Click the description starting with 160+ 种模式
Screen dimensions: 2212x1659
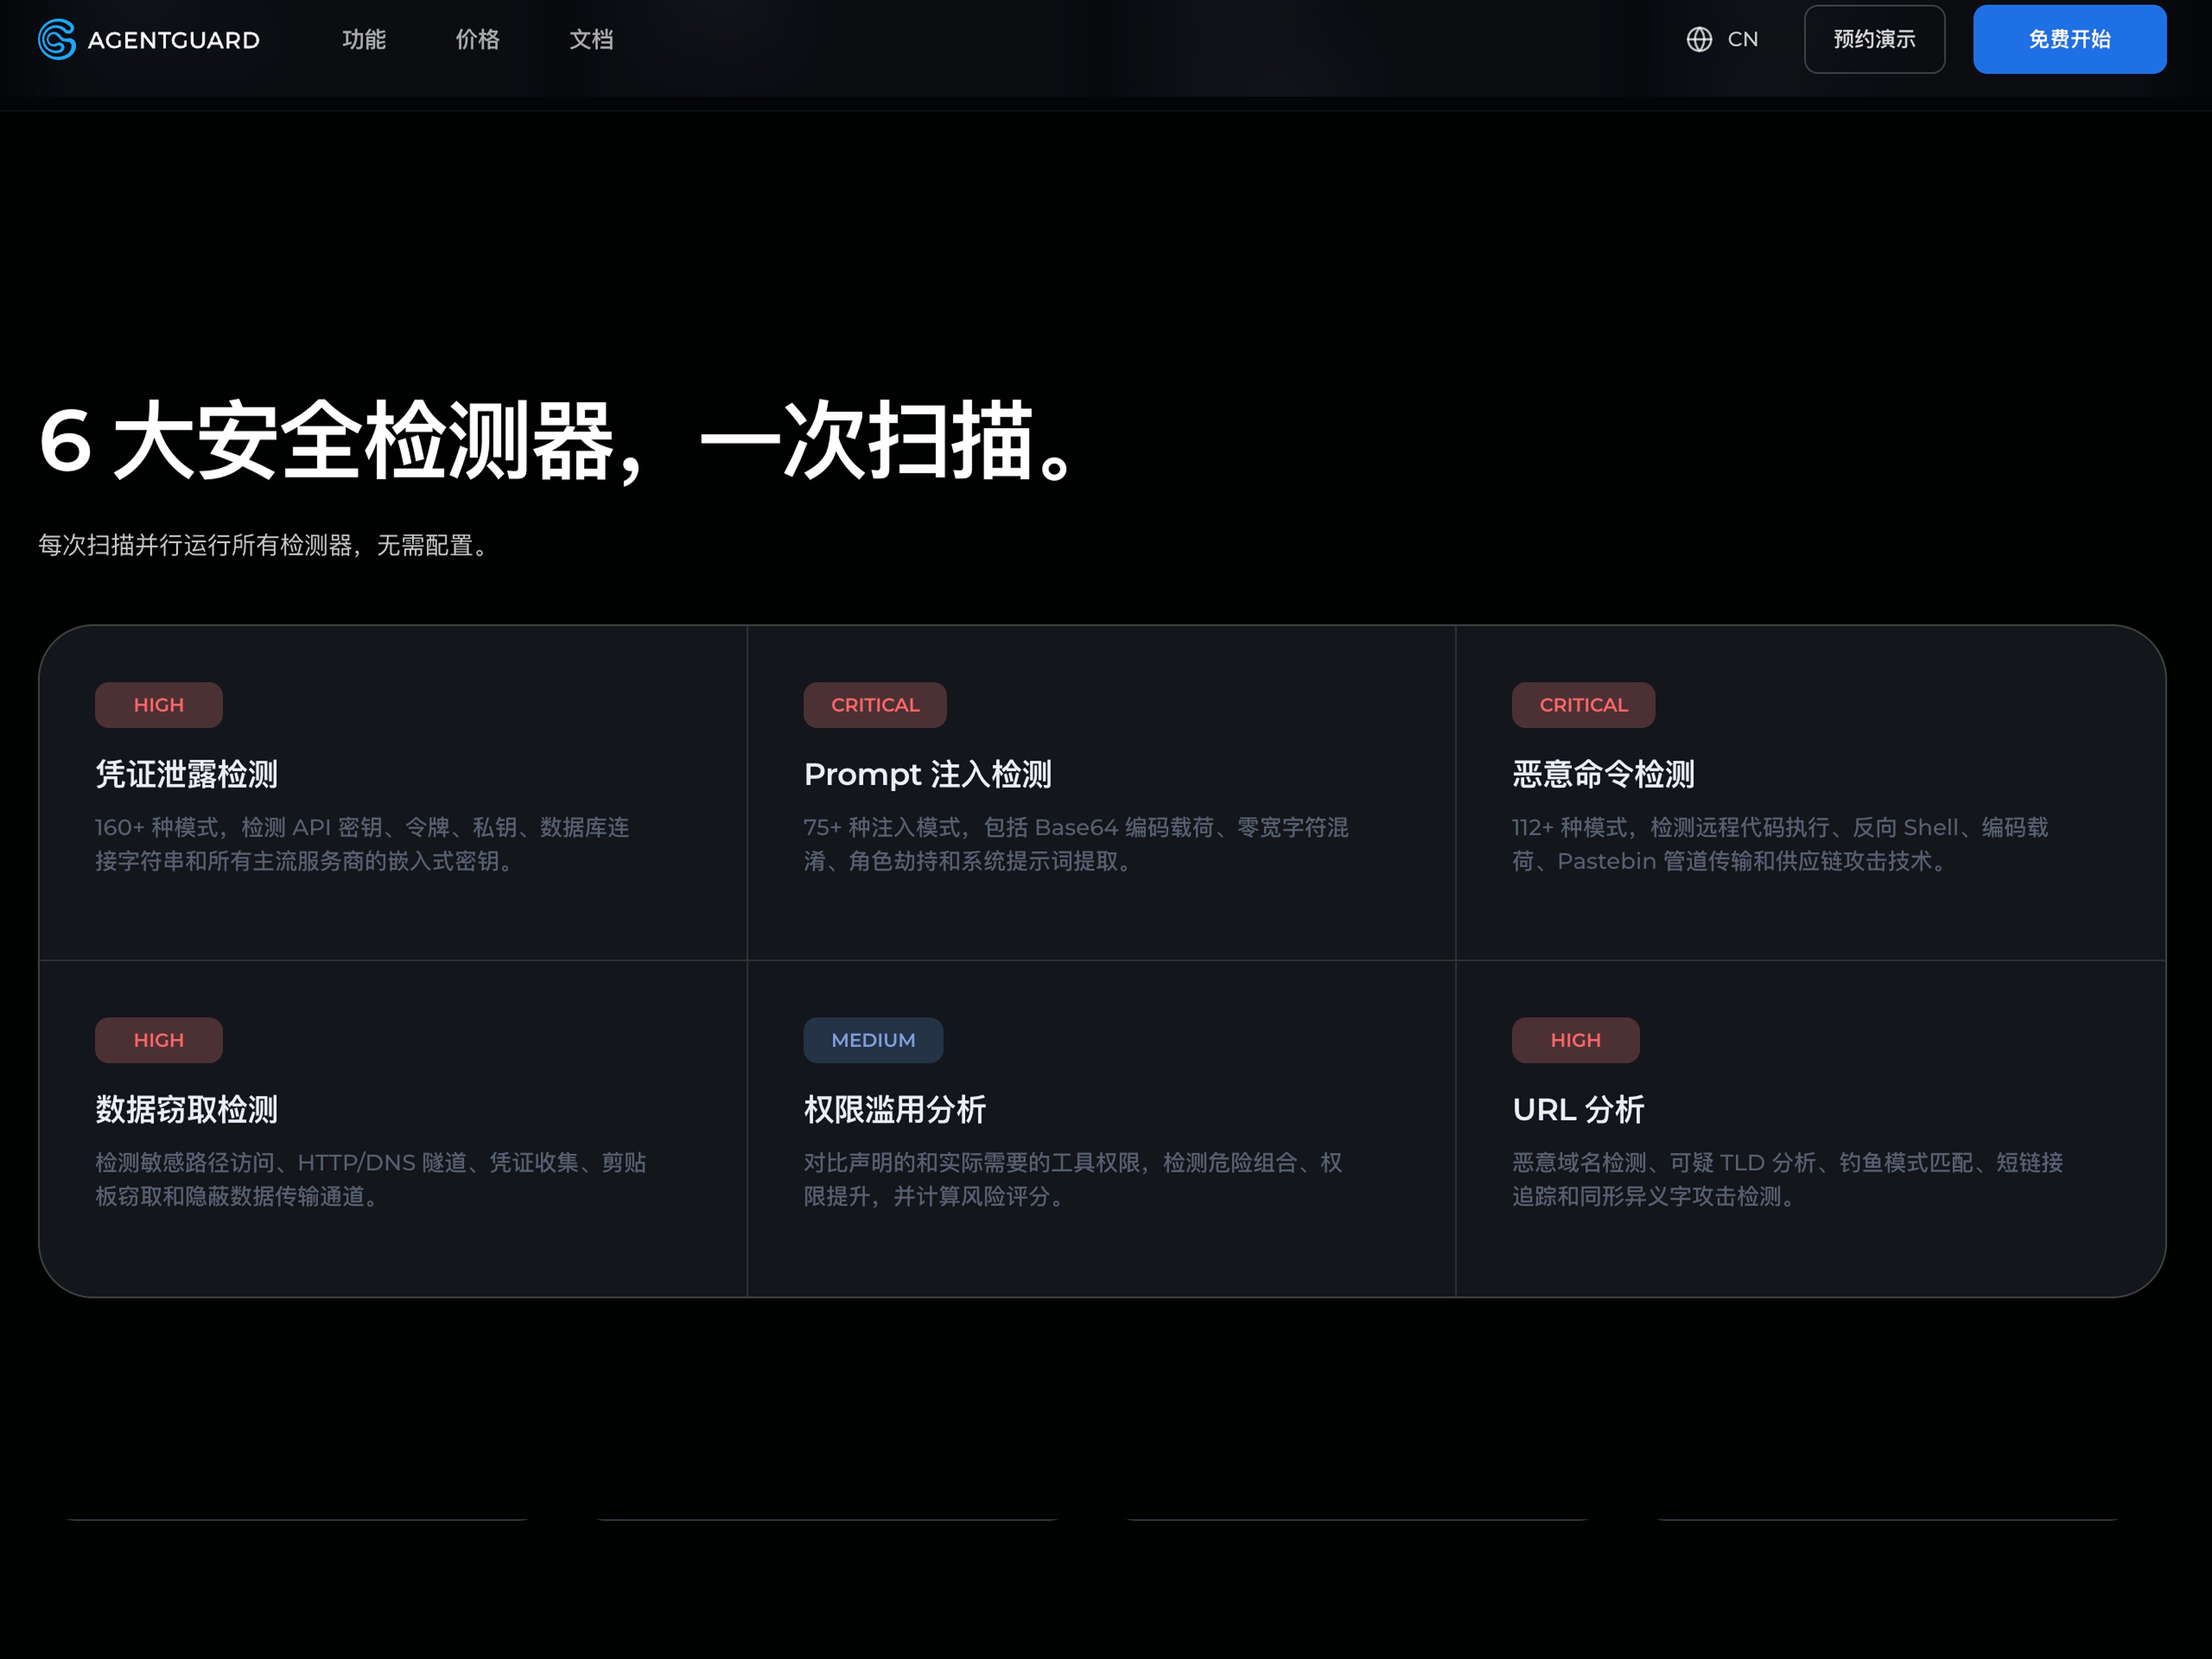point(362,844)
